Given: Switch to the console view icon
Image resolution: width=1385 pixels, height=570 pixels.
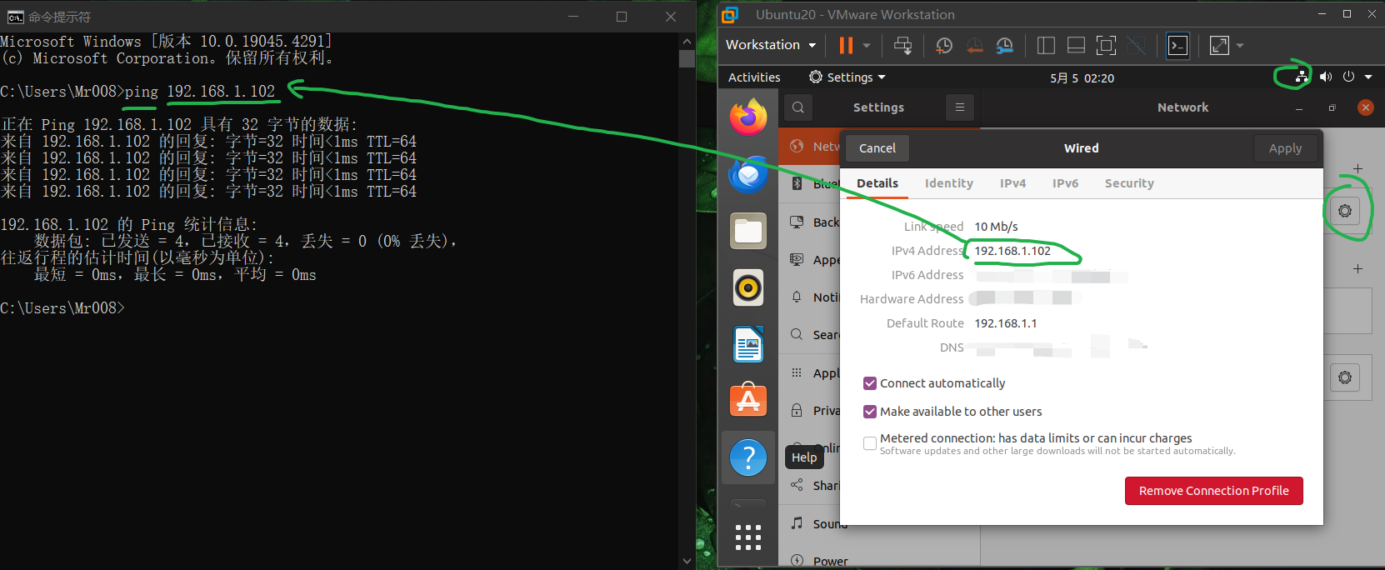Looking at the screenshot, I should (1177, 46).
